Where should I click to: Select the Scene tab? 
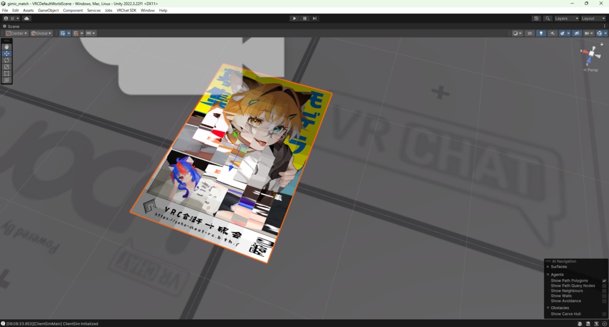point(11,26)
